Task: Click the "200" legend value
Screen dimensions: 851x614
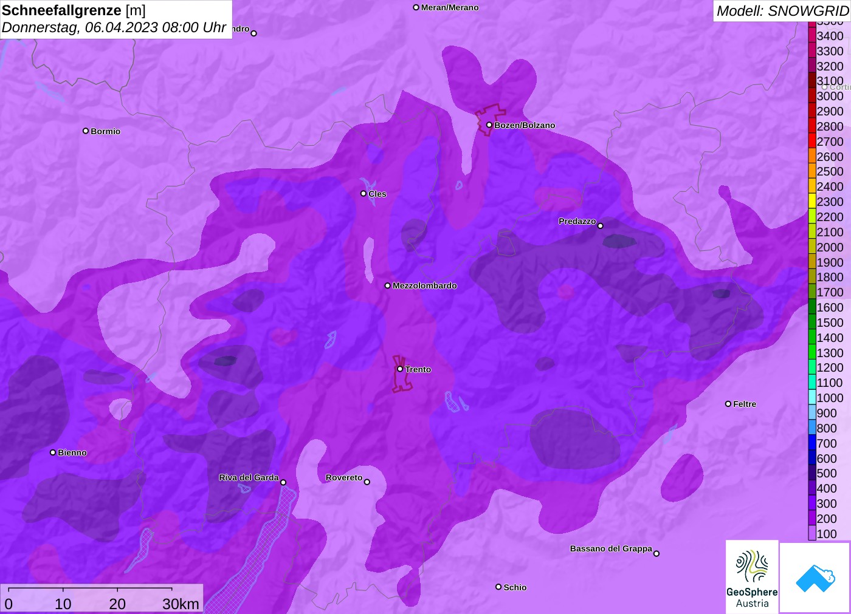Action: coord(827,519)
